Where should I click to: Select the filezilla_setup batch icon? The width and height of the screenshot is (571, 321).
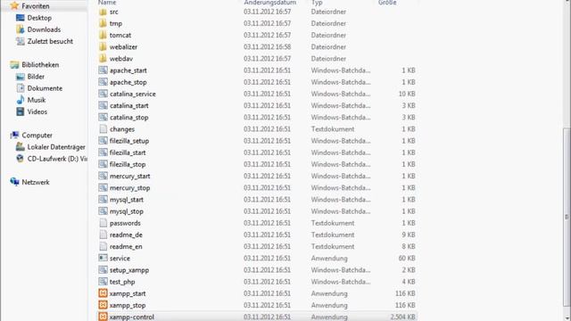(103, 141)
